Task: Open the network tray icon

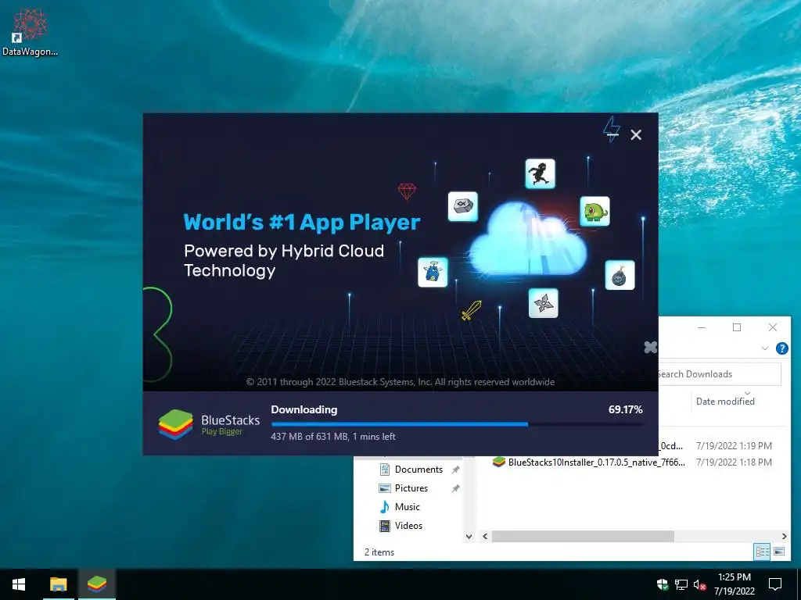Action: [681, 584]
